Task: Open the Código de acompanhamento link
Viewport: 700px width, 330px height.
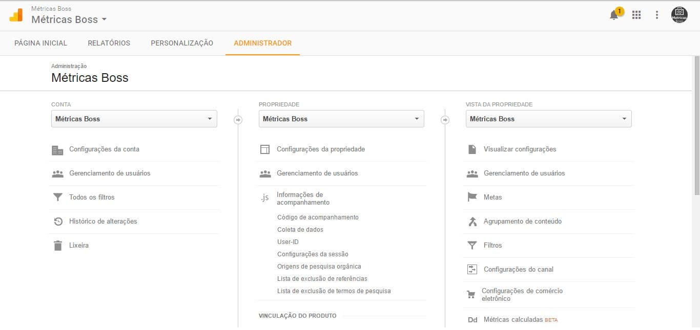Action: click(318, 217)
